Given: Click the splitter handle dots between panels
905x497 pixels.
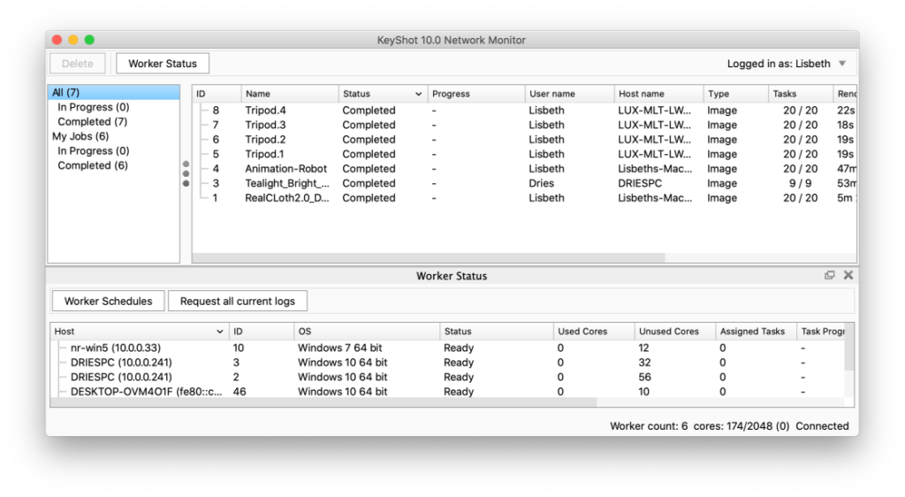Looking at the screenshot, I should [186, 173].
